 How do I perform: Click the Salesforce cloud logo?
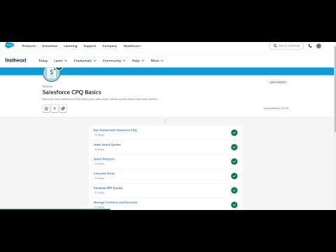[10, 45]
